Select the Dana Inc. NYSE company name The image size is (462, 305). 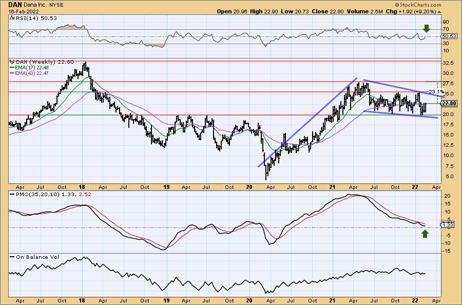pyautogui.click(x=43, y=5)
